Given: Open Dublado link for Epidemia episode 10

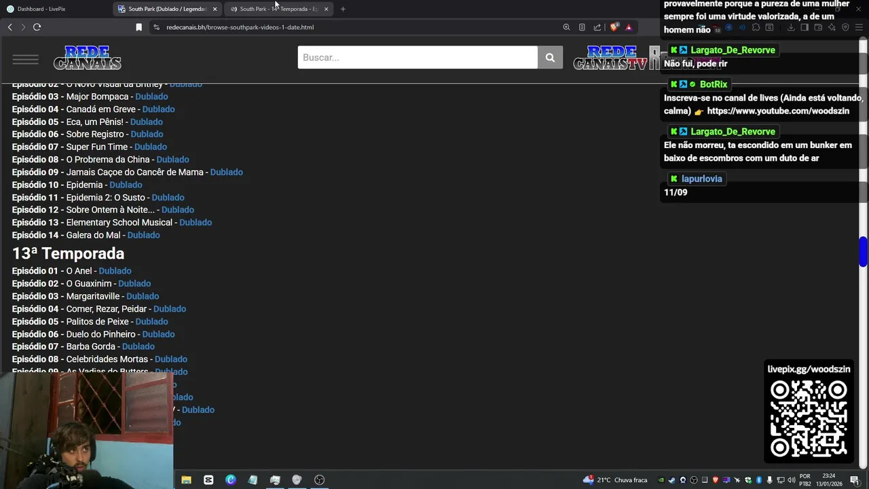Looking at the screenshot, I should pyautogui.click(x=126, y=185).
